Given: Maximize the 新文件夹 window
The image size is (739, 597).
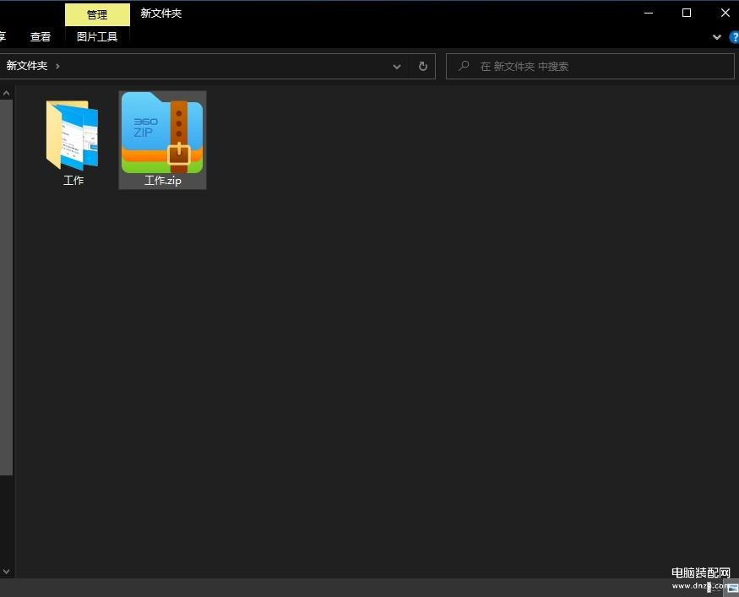Looking at the screenshot, I should click(x=687, y=13).
